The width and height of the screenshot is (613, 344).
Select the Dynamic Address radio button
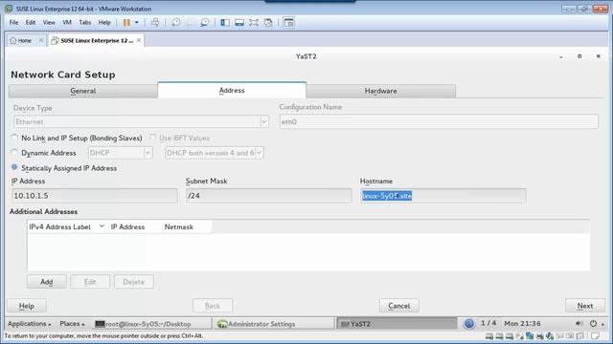pyautogui.click(x=14, y=152)
